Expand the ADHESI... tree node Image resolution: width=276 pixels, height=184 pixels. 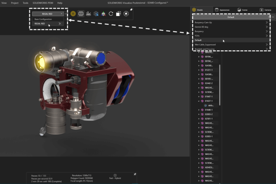point(199,167)
